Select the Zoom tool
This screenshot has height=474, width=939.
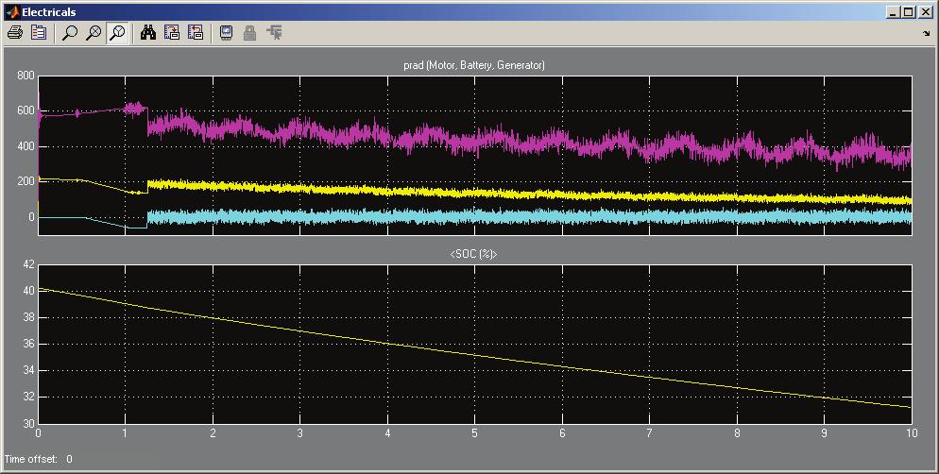[x=70, y=33]
